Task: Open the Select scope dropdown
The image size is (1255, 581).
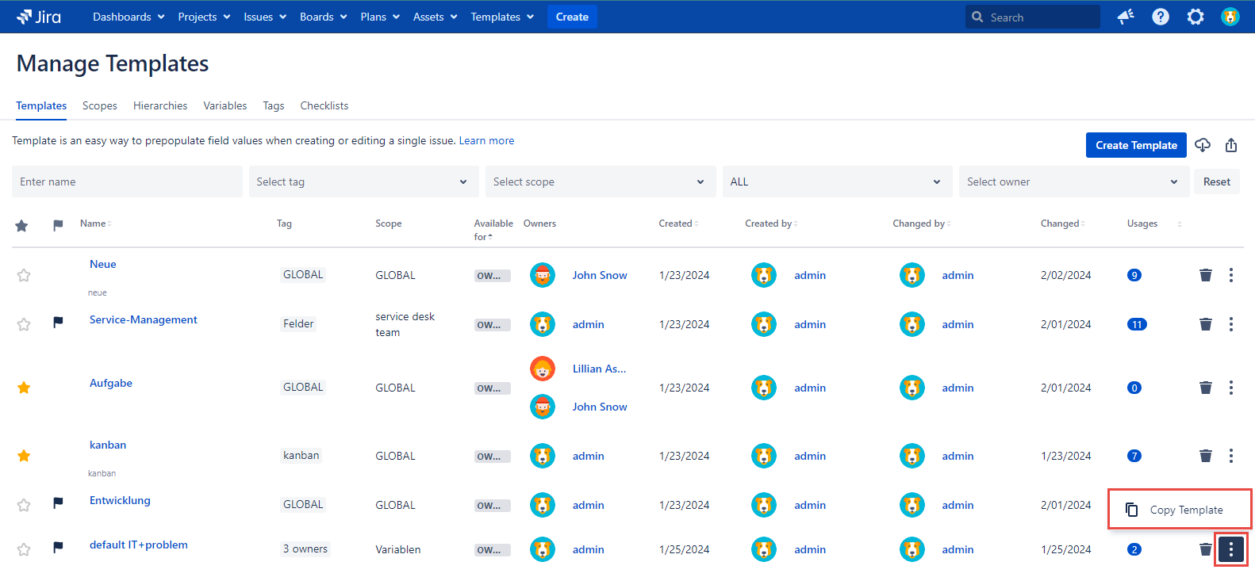Action: [x=600, y=182]
